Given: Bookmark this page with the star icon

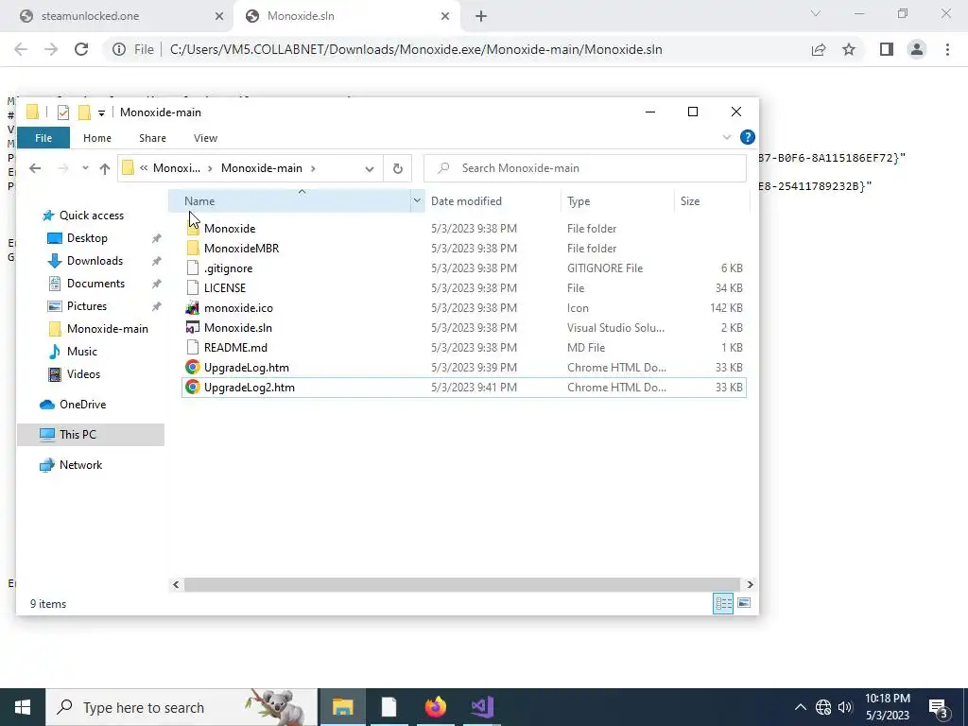Looking at the screenshot, I should [x=849, y=49].
